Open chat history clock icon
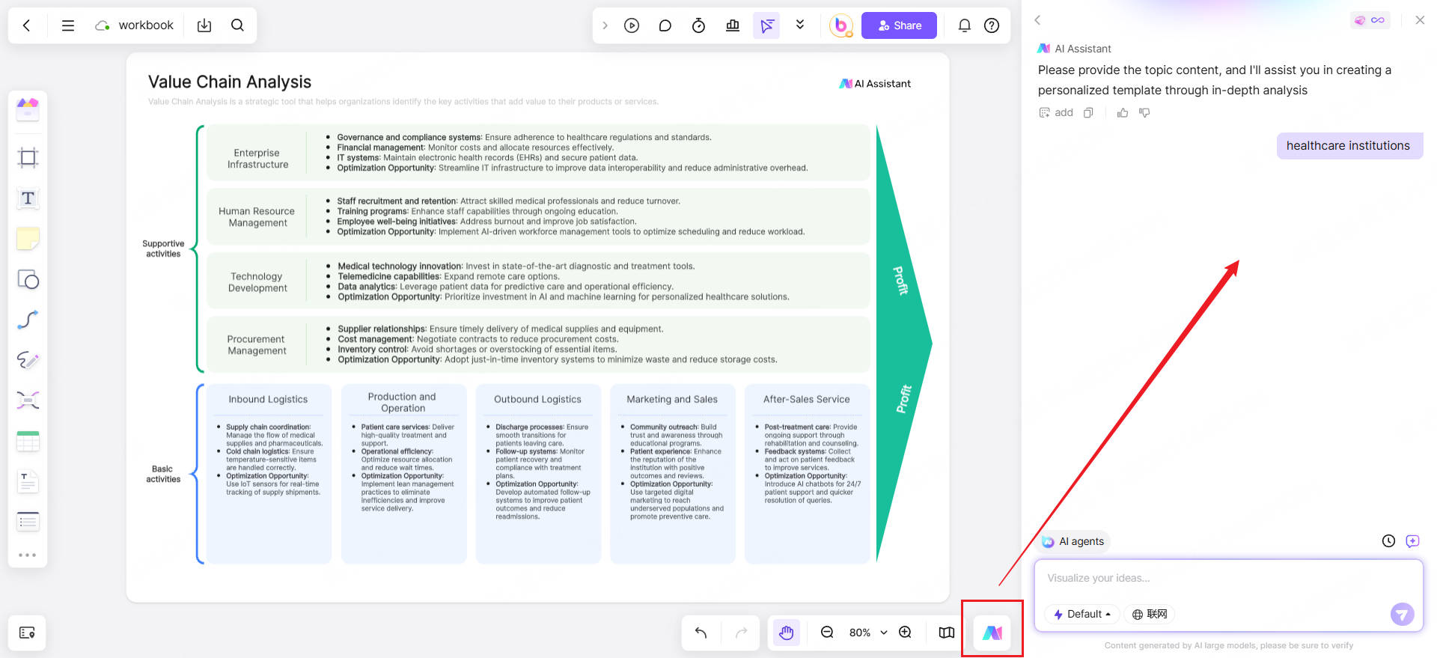 1388,540
